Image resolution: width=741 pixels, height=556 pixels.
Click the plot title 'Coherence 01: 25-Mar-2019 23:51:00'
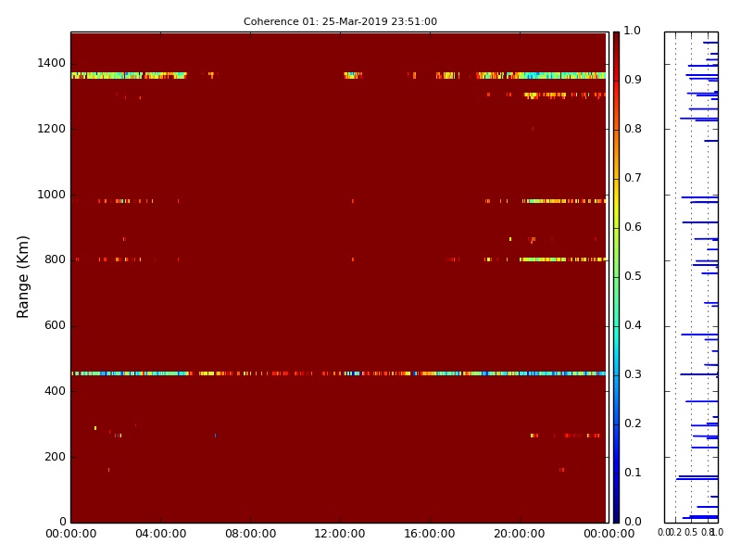340,21
